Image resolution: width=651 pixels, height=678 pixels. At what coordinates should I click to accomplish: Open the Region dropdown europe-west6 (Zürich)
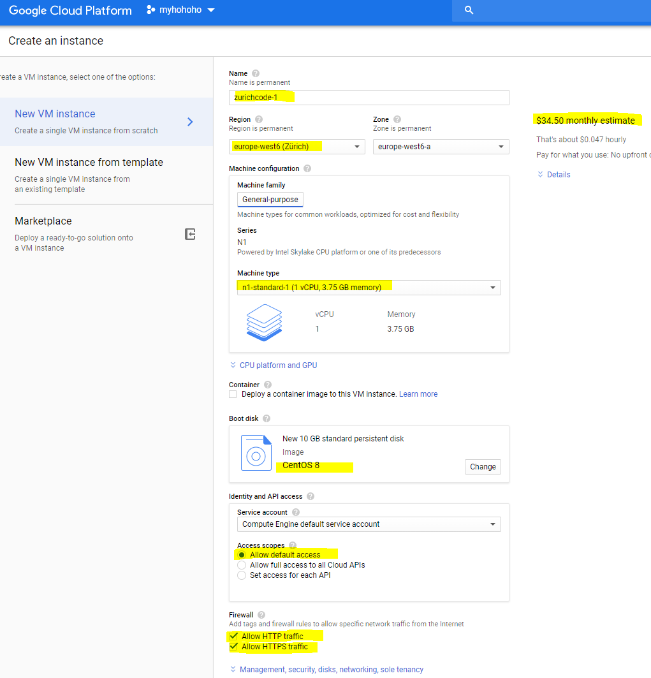[x=296, y=147]
